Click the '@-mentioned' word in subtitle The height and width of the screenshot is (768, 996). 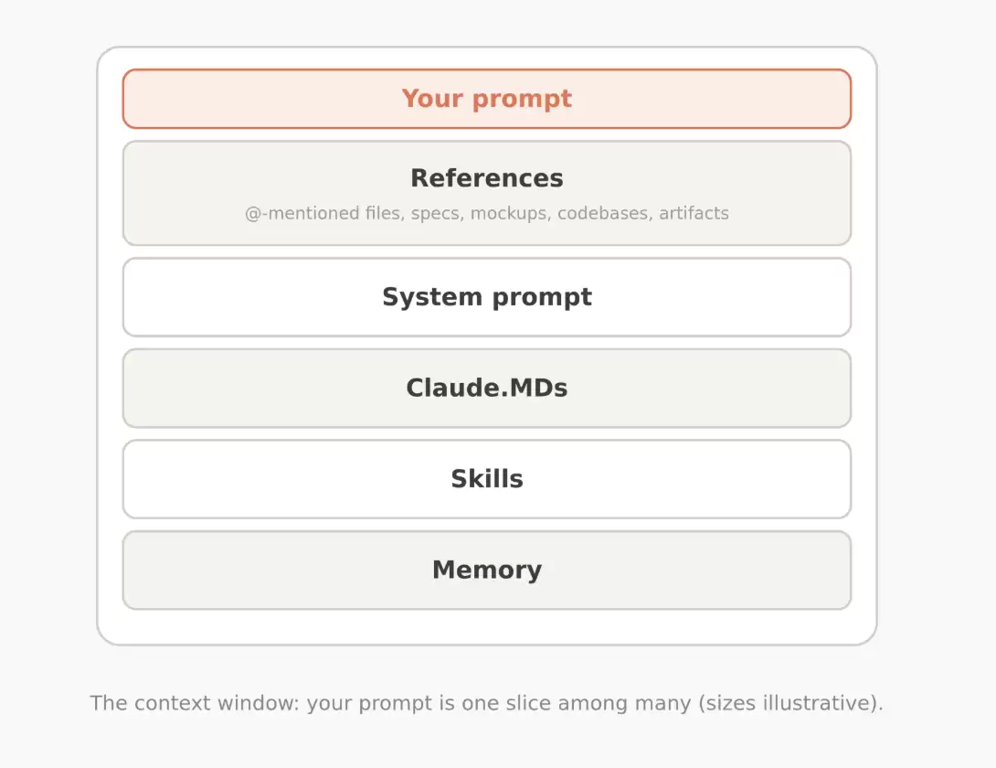click(302, 213)
